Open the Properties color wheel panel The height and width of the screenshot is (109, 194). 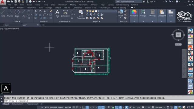tap(134, 13)
